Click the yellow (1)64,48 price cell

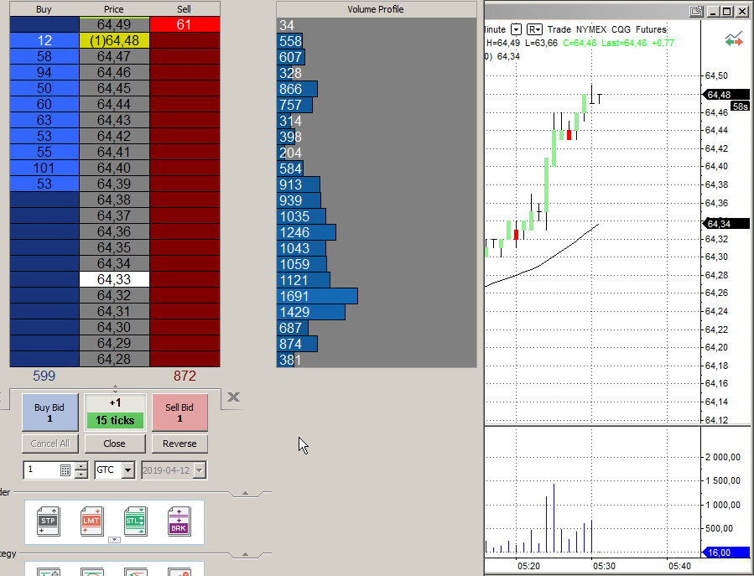click(x=114, y=40)
